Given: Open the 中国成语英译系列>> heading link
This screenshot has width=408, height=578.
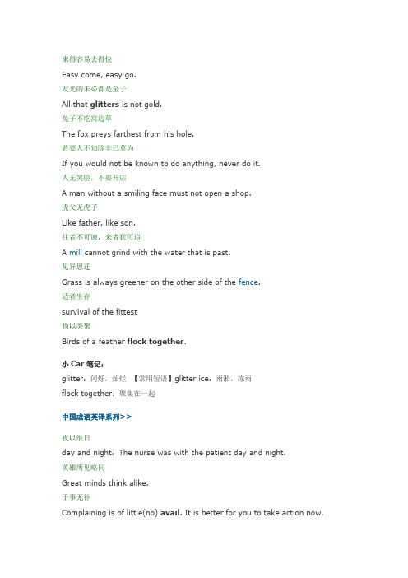Looking at the screenshot, I should click(x=96, y=417).
